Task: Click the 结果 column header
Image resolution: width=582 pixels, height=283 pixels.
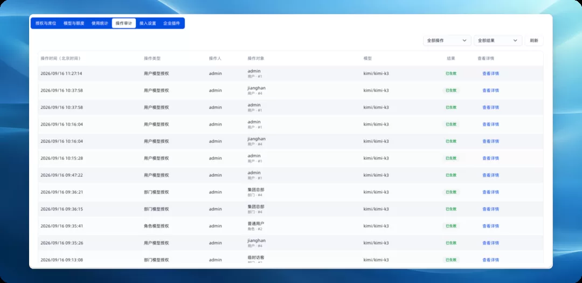Action: tap(451, 59)
